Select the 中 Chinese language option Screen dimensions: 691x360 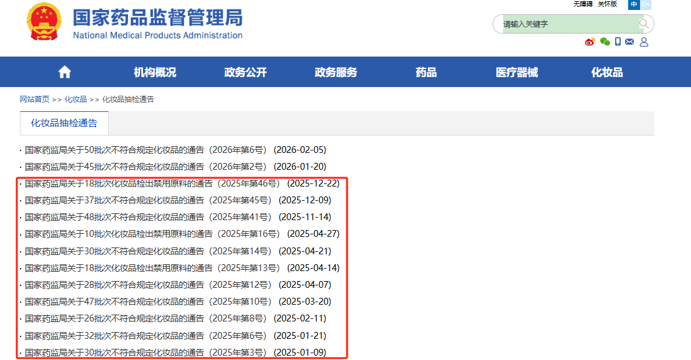click(633, 4)
